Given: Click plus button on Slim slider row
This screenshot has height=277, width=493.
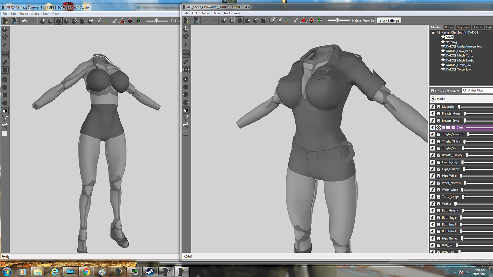Looking at the screenshot, I should coord(448,128).
